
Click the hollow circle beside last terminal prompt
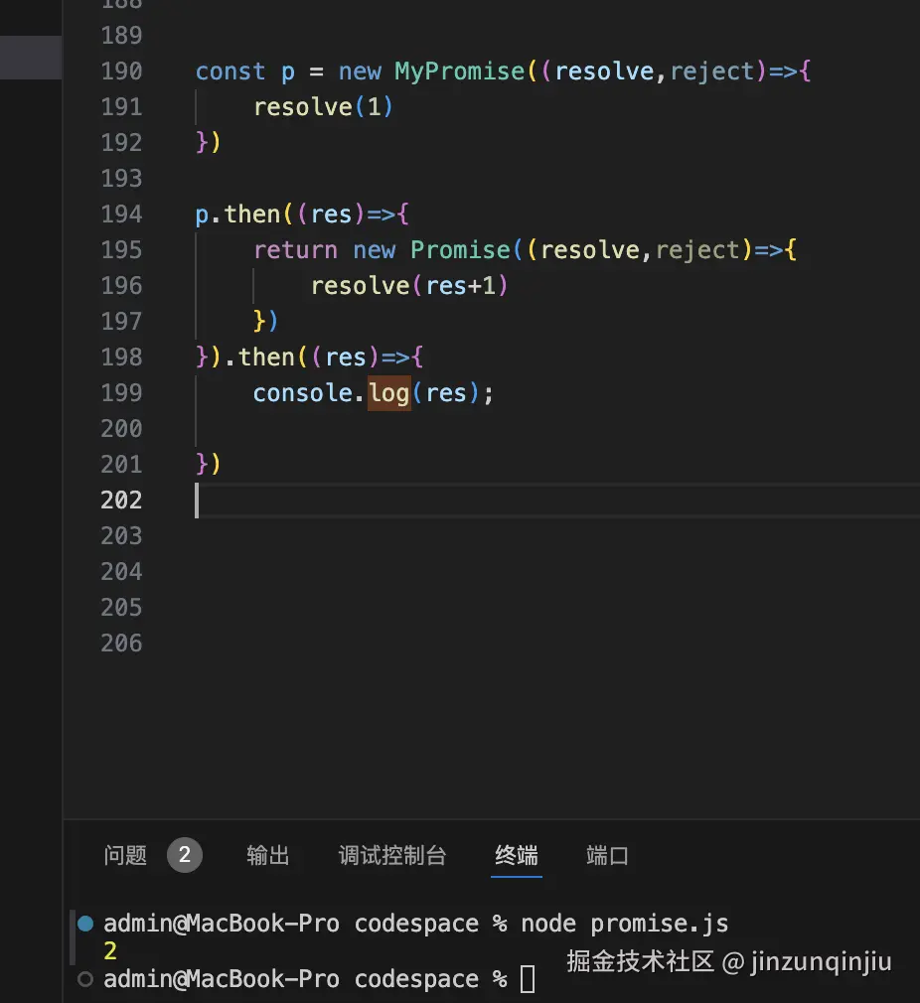point(85,979)
